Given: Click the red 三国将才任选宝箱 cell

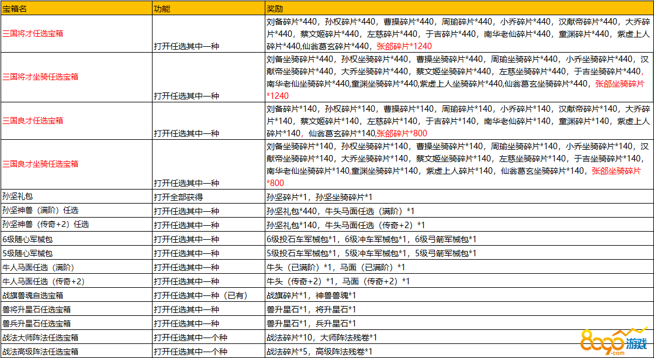Looking at the screenshot, I should pos(33,33).
